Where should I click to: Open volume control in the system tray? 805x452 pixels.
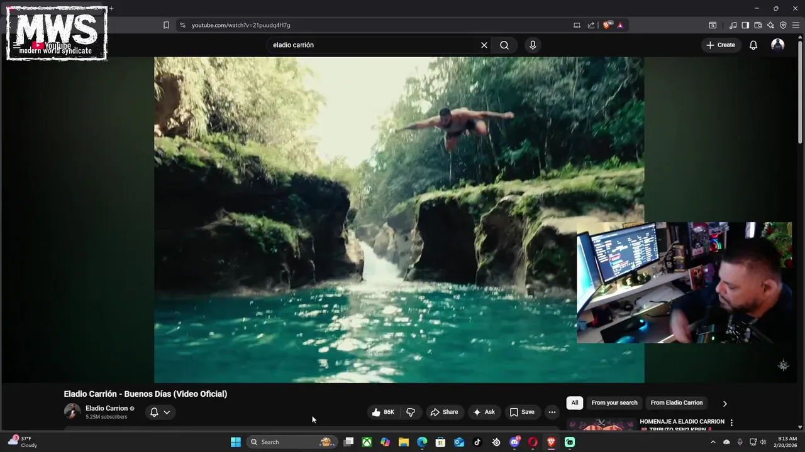(763, 442)
